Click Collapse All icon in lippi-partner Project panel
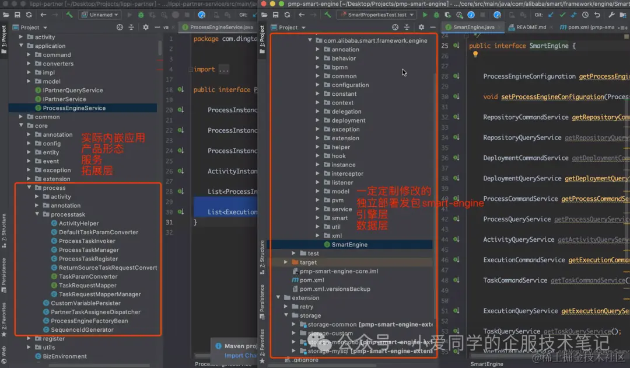 131,27
